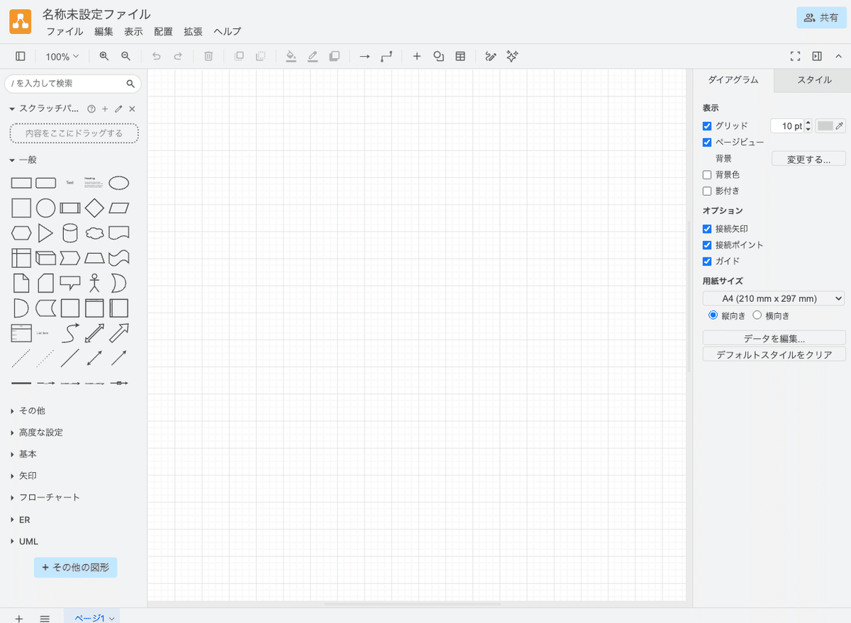Screen dimensions: 851x623
Task: Enter fullscreen with the toolbar icon
Action: [795, 56]
